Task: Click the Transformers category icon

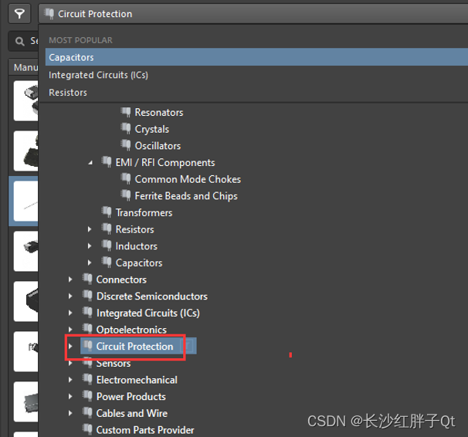Action: [107, 212]
